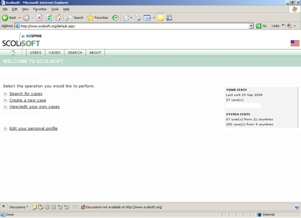Open the Back button history dropdown arrow
Viewport: 301px width, 218px height.
[x=19, y=18]
